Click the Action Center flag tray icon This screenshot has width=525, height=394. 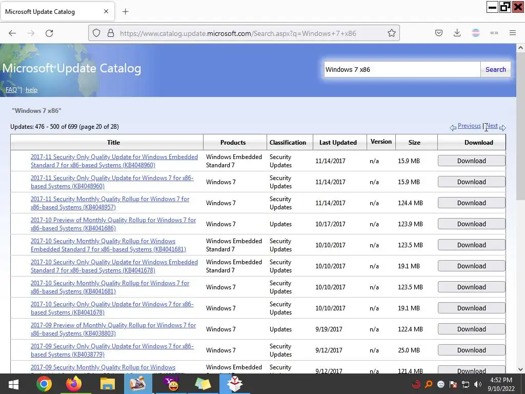[453, 384]
